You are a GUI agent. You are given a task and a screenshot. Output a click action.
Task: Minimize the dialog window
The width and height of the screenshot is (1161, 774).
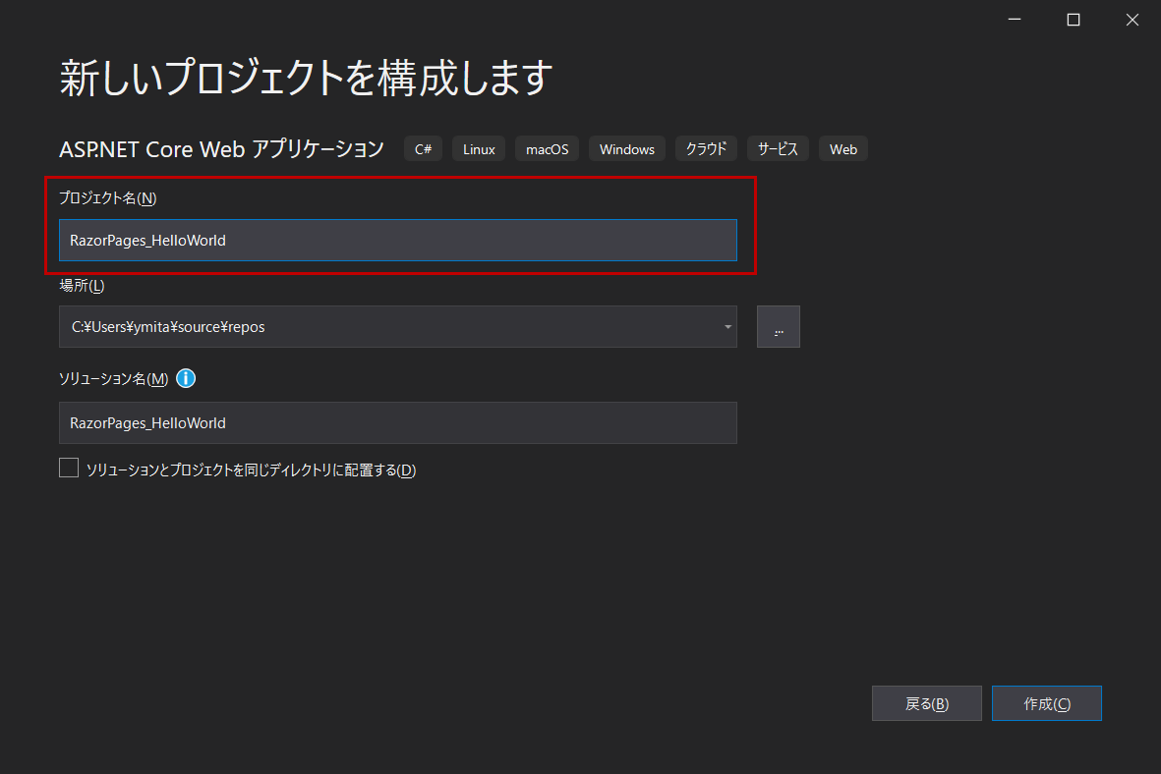click(1015, 20)
